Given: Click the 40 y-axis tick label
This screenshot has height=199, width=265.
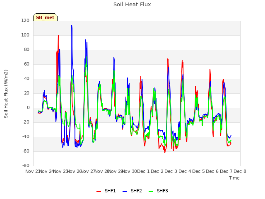Looking at the screenshot, I should (26, 78).
